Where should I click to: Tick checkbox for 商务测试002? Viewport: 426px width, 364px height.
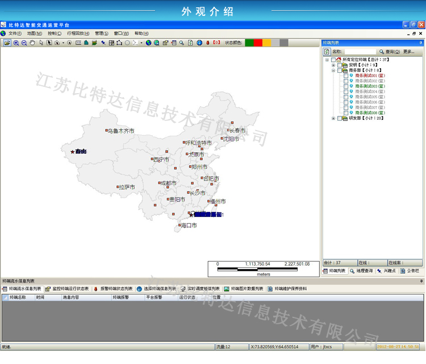[346, 81]
